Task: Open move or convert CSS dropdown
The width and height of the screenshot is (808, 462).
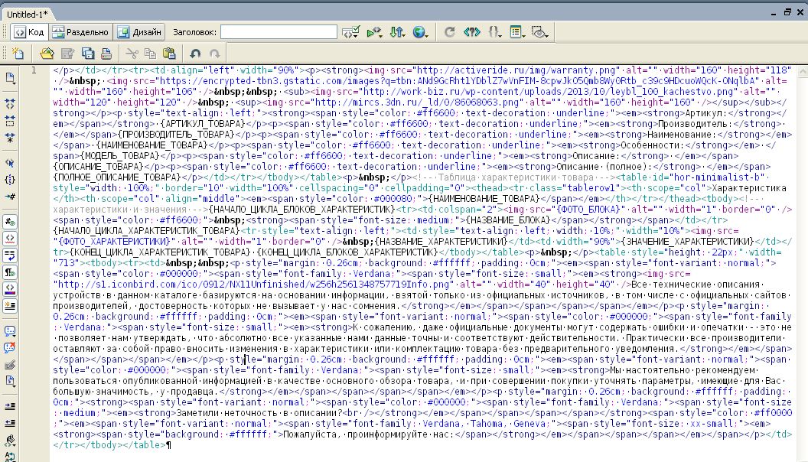Action: pos(10,441)
